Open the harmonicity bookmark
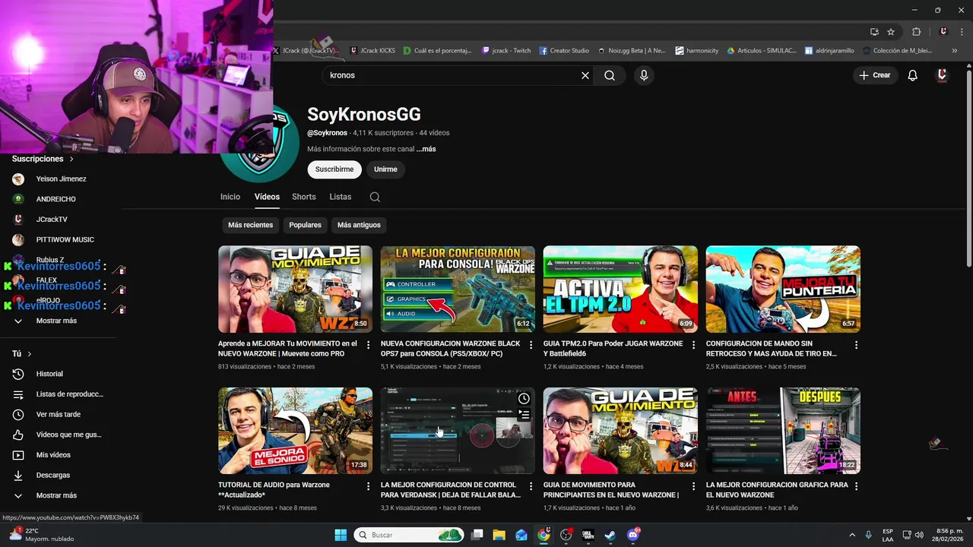 click(x=696, y=51)
